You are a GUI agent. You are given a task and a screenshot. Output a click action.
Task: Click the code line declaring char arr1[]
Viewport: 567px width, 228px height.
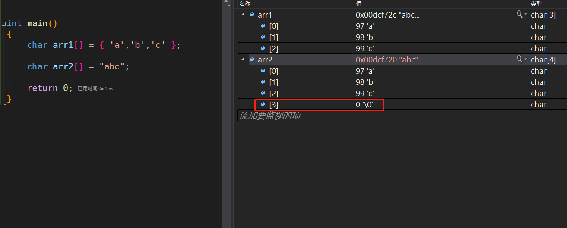104,45
